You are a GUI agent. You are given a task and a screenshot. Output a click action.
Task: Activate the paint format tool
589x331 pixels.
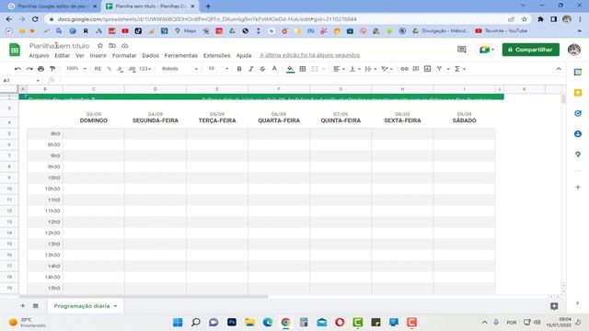pos(52,69)
